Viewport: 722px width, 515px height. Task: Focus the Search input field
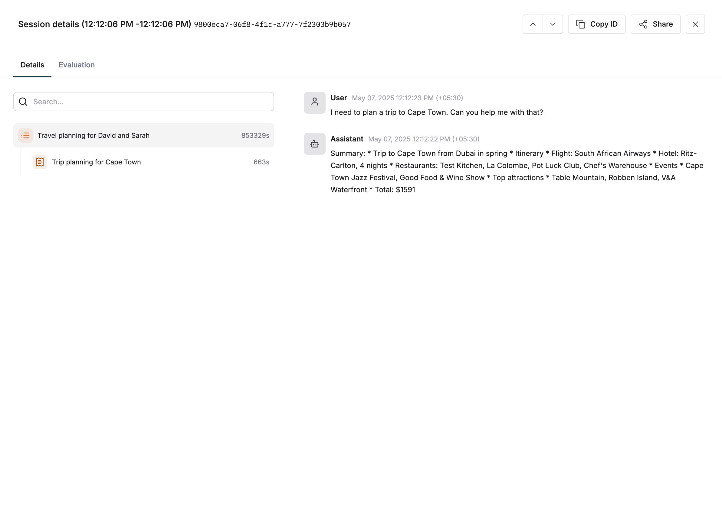coord(149,102)
